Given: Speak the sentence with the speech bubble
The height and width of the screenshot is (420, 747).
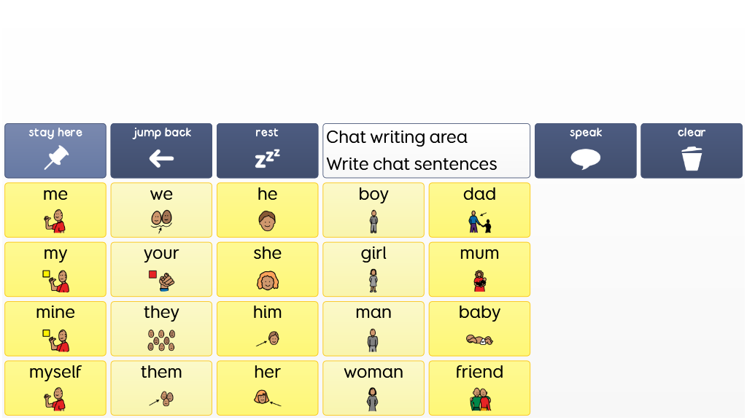Looking at the screenshot, I should (586, 150).
